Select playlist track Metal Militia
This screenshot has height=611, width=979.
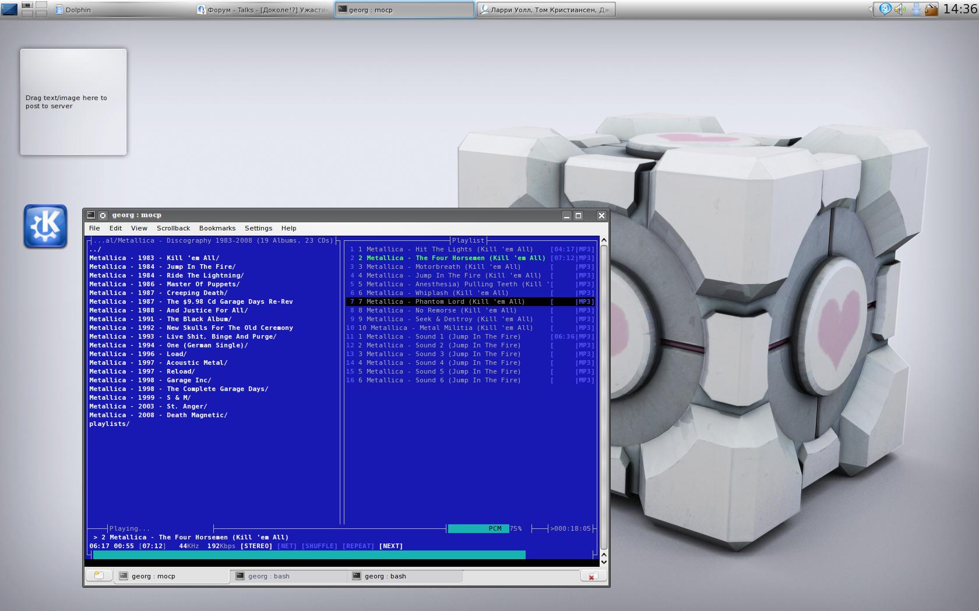coord(470,328)
